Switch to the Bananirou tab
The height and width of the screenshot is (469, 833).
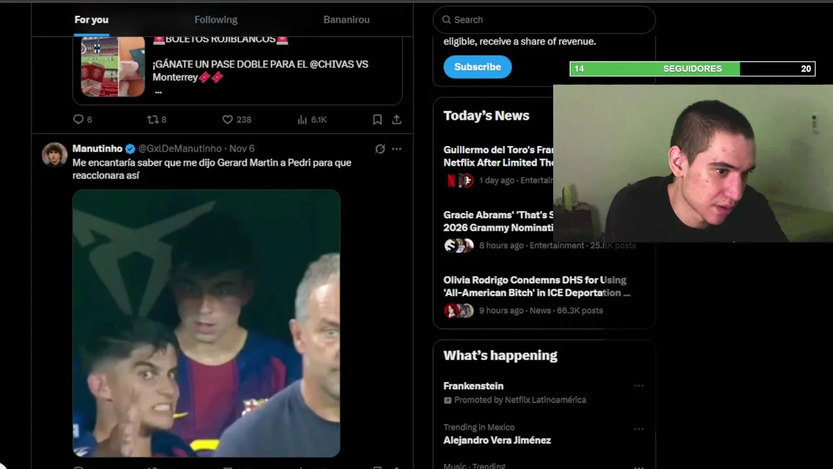(x=346, y=20)
